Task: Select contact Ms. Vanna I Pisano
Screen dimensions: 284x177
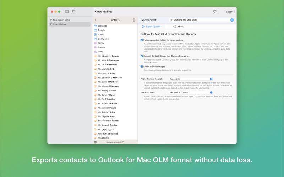Action: pyautogui.click(x=115, y=108)
